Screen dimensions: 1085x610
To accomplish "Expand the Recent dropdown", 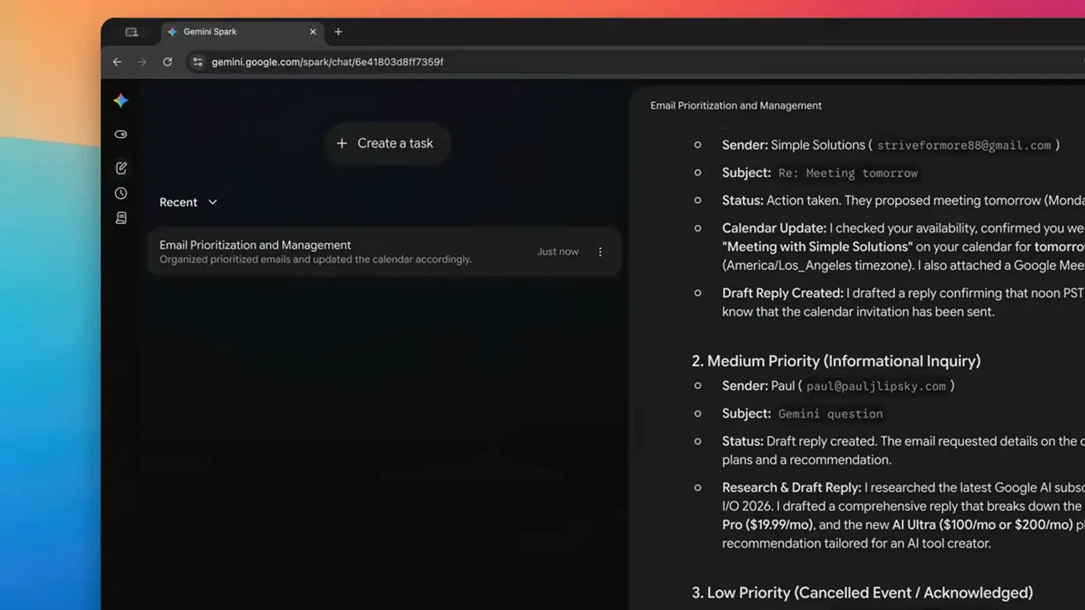I will point(188,202).
